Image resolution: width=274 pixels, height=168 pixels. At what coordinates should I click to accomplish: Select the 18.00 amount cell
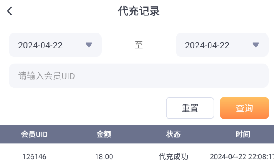point(104,157)
